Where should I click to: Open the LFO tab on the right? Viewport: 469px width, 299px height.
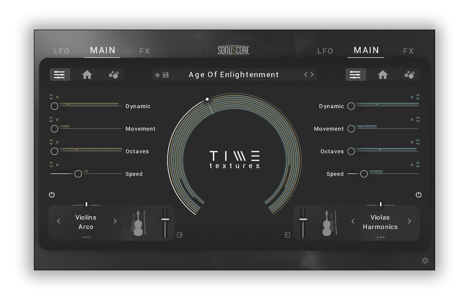[x=325, y=51]
